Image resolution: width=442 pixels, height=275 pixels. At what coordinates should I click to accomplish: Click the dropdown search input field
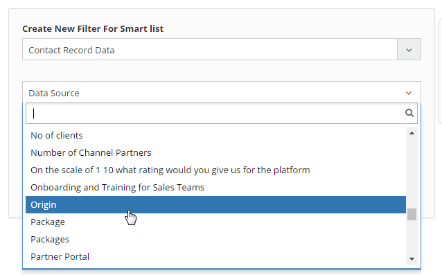[215, 114]
